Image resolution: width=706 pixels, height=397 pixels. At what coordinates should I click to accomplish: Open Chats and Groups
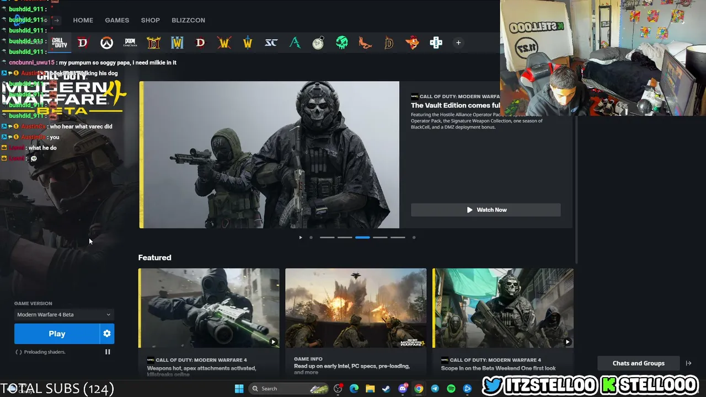click(638, 363)
